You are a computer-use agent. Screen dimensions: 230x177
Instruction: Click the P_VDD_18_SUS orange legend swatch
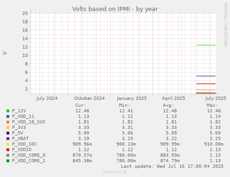pos(8,122)
